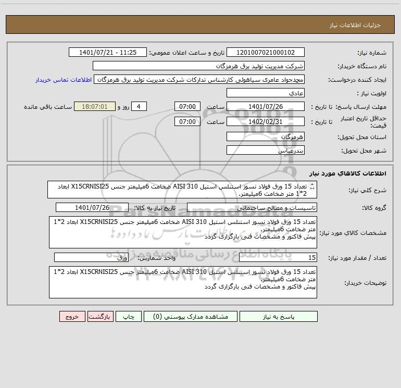Click the price validity time 07:00 field

click(187, 121)
